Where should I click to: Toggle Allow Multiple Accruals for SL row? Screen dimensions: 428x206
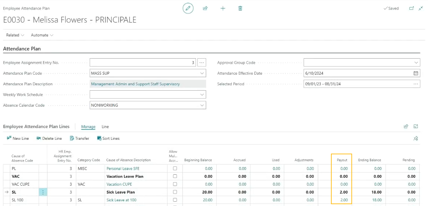175,192
